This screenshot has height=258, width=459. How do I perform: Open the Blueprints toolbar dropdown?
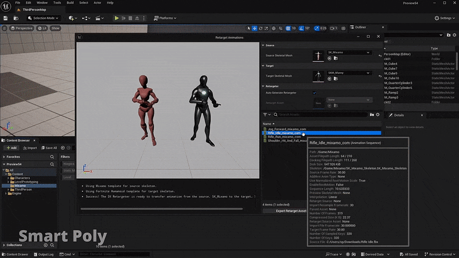[85, 18]
